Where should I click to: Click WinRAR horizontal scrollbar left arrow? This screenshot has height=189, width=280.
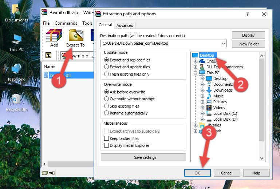[x=45, y=164]
